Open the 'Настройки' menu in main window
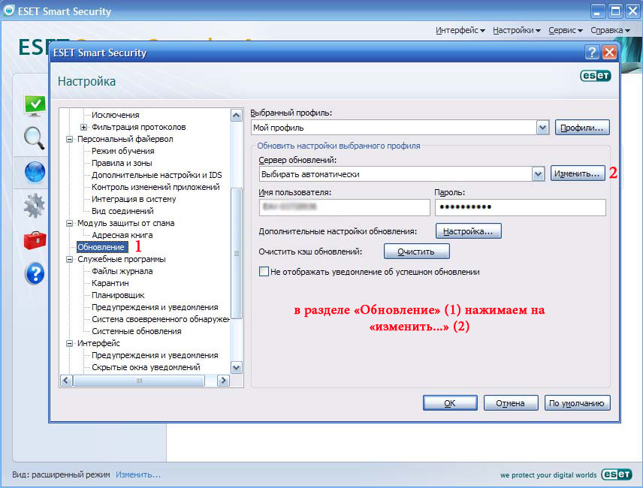Image resolution: width=643 pixels, height=488 pixels. [x=517, y=30]
